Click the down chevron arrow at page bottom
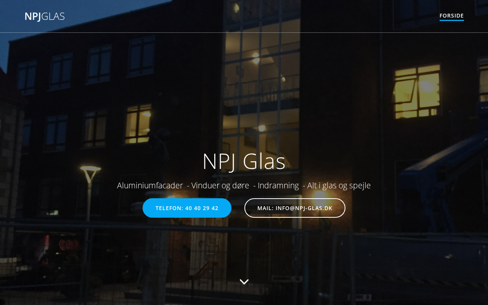This screenshot has height=305, width=488. tap(244, 282)
